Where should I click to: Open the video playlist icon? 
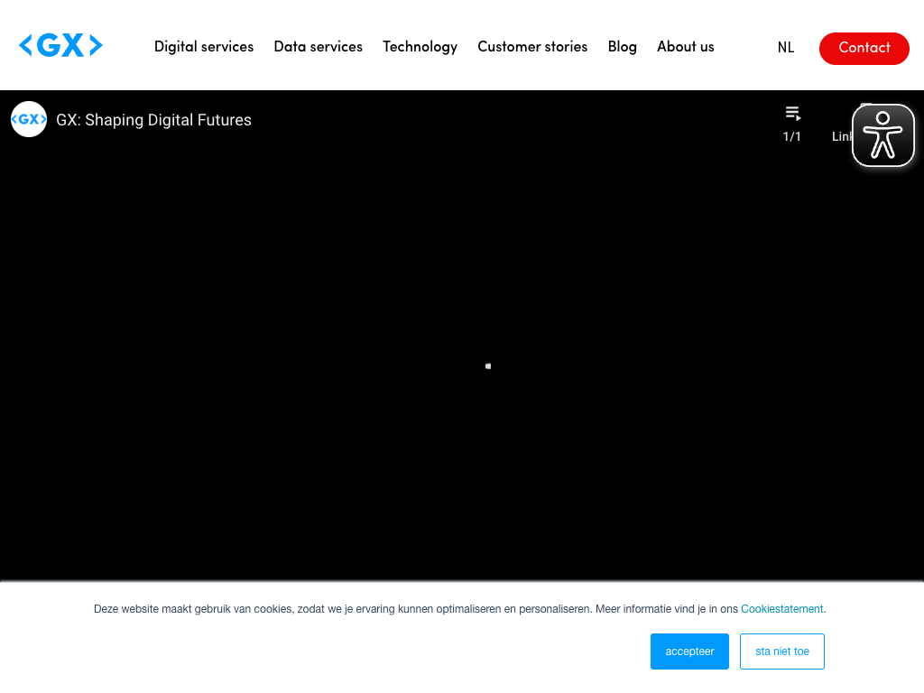pos(792,114)
